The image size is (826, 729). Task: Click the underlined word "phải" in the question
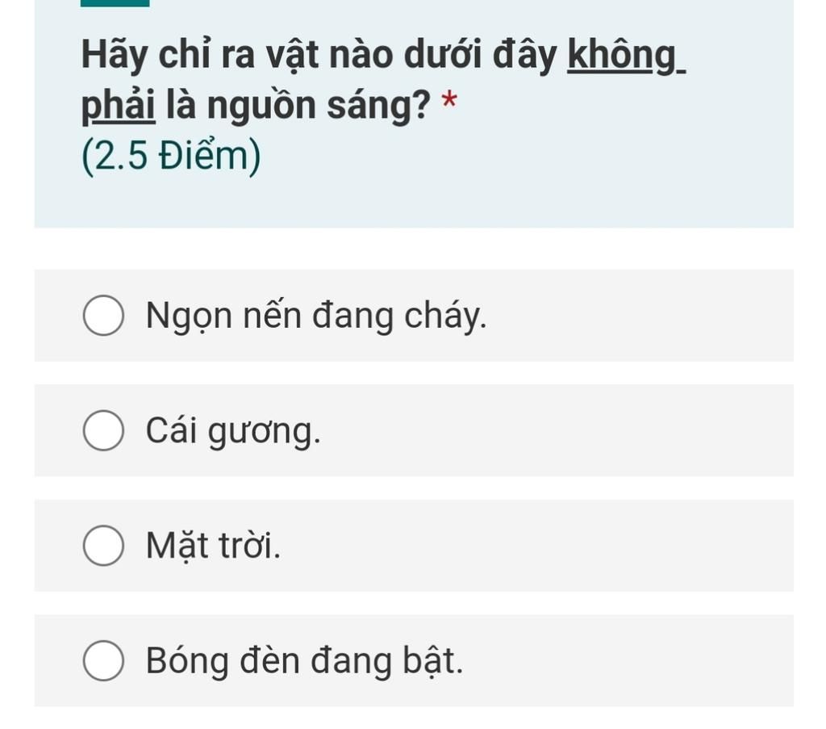(118, 107)
